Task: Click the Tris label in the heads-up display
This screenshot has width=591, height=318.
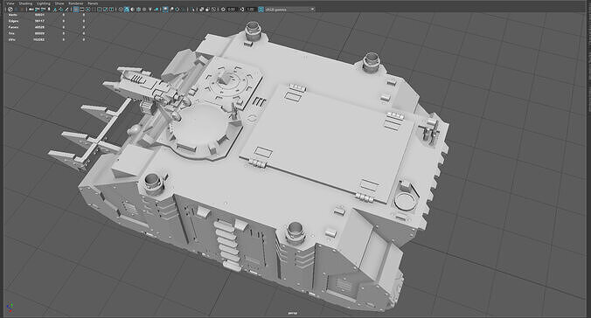Action: (11, 33)
